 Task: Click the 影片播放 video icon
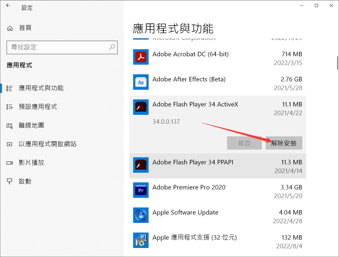coord(10,163)
